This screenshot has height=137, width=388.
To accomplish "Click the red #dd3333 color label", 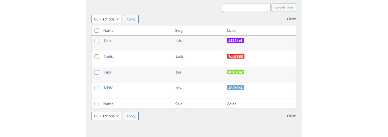I will (236, 56).
